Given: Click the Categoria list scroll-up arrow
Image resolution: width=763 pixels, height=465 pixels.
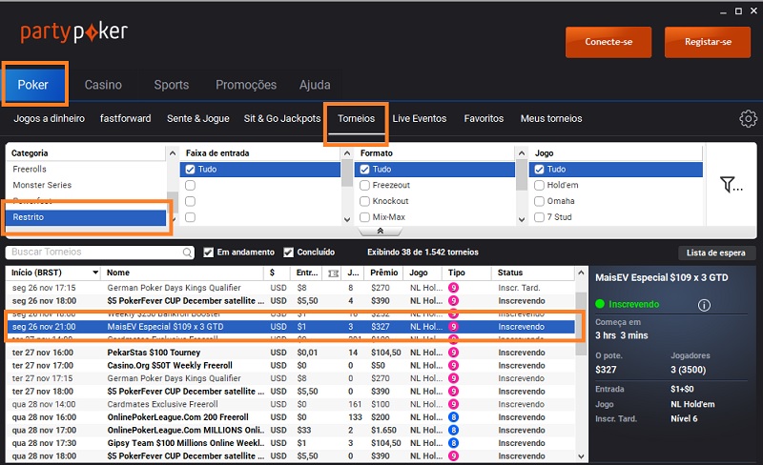Looking at the screenshot, I should (x=173, y=153).
